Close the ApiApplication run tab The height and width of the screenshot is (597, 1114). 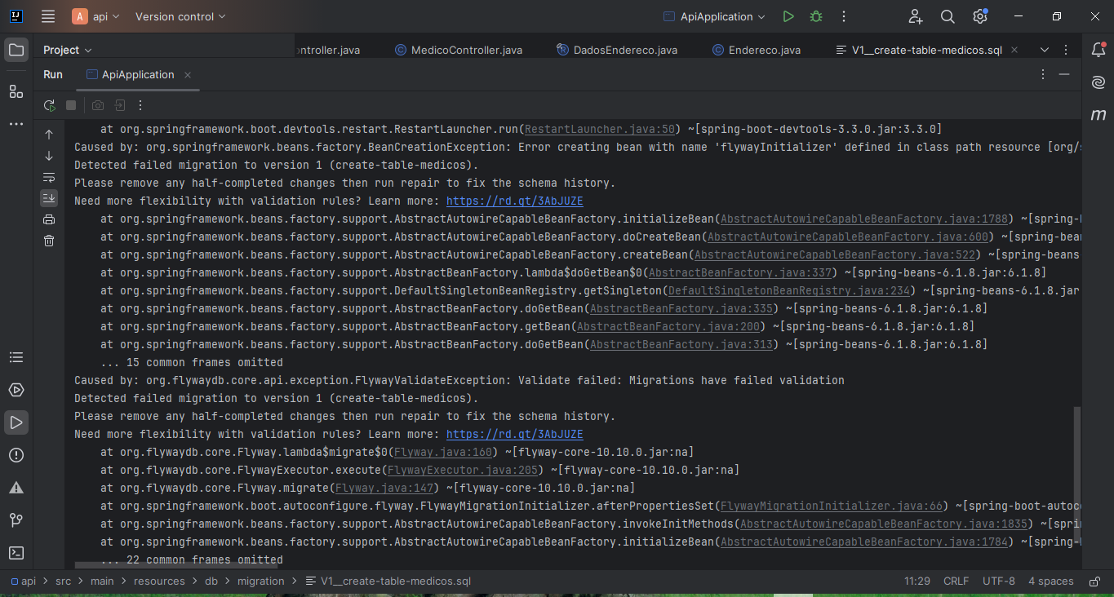[x=188, y=74]
